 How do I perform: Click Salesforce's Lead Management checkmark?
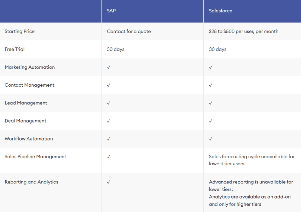coord(210,103)
